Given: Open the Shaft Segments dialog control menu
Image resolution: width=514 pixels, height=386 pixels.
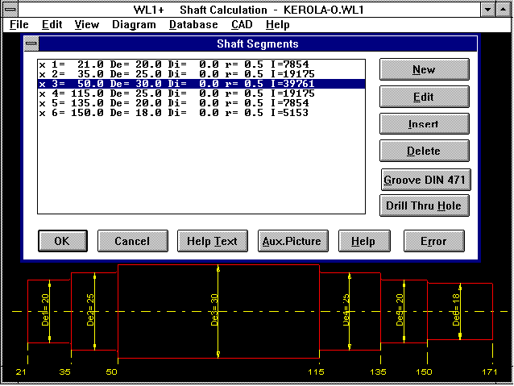Looking at the screenshot, I should [x=31, y=44].
